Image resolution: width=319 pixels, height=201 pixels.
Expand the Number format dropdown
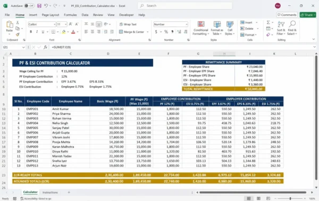pos(187,24)
